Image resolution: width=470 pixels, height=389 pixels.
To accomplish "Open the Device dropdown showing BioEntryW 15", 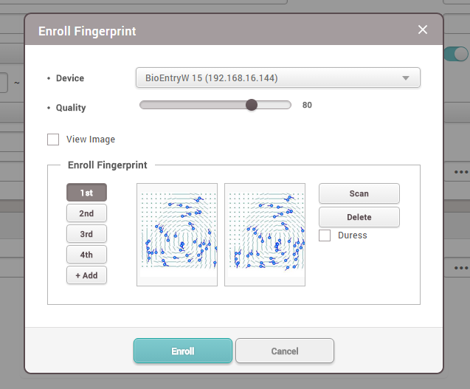I will [x=277, y=78].
